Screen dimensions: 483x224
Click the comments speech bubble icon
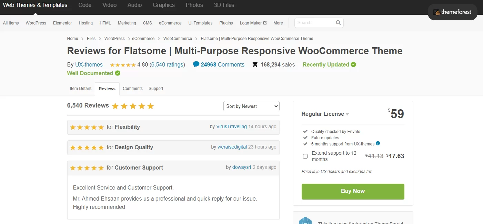tap(196, 64)
